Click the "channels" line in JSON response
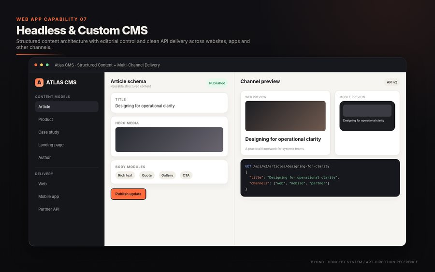Viewport: 435px width, 272px height. (x=289, y=183)
